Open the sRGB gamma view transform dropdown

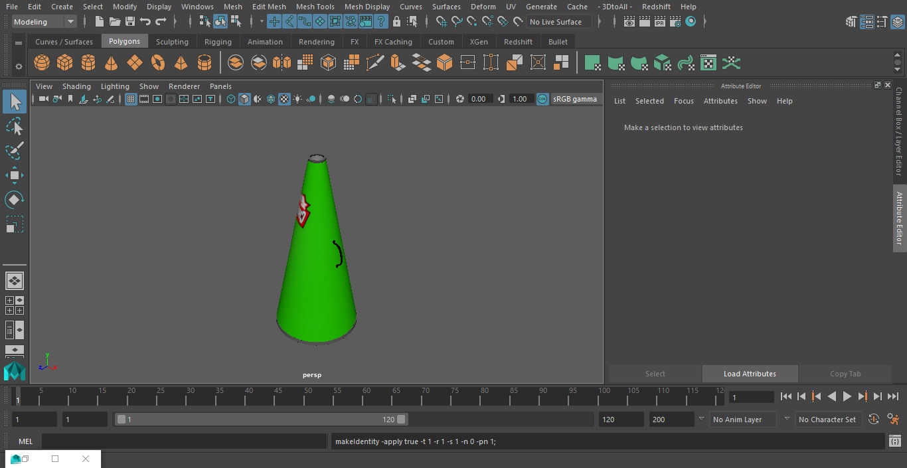(x=575, y=99)
